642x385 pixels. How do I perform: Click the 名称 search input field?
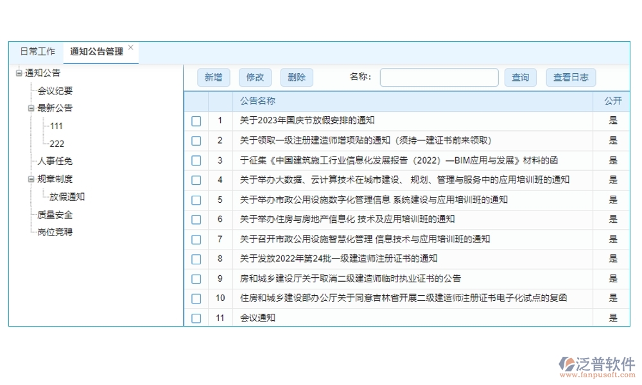pyautogui.click(x=439, y=77)
